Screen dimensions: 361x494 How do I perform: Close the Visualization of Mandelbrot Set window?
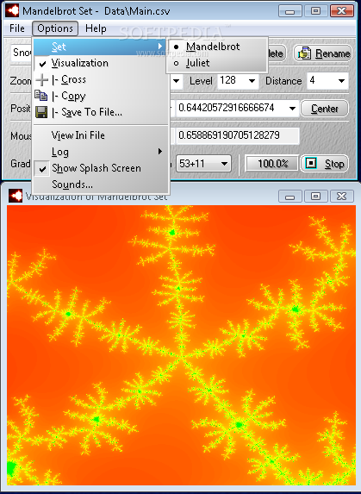(341, 197)
